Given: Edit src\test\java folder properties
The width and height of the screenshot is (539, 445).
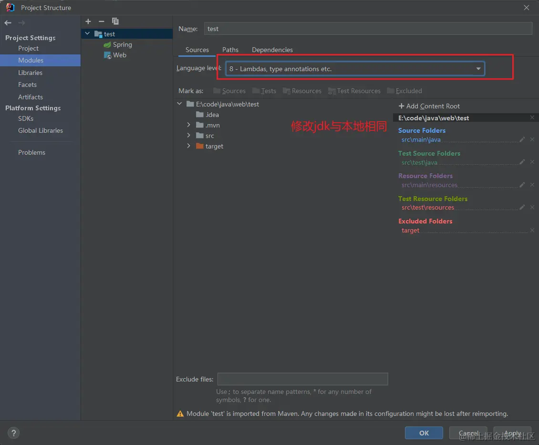Looking at the screenshot, I should (x=522, y=162).
